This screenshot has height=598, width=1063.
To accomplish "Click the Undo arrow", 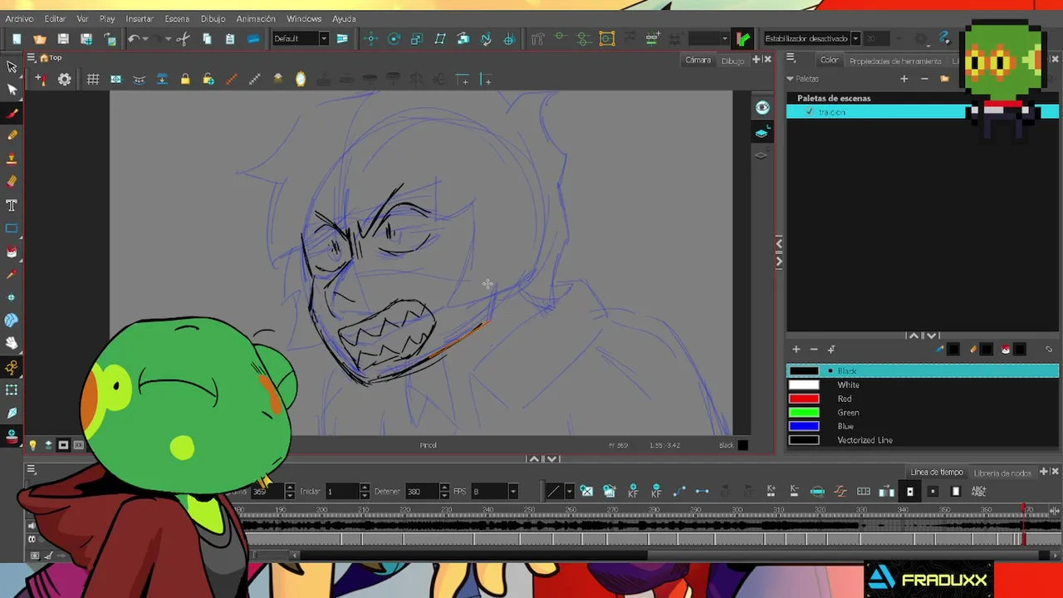I will click(133, 39).
